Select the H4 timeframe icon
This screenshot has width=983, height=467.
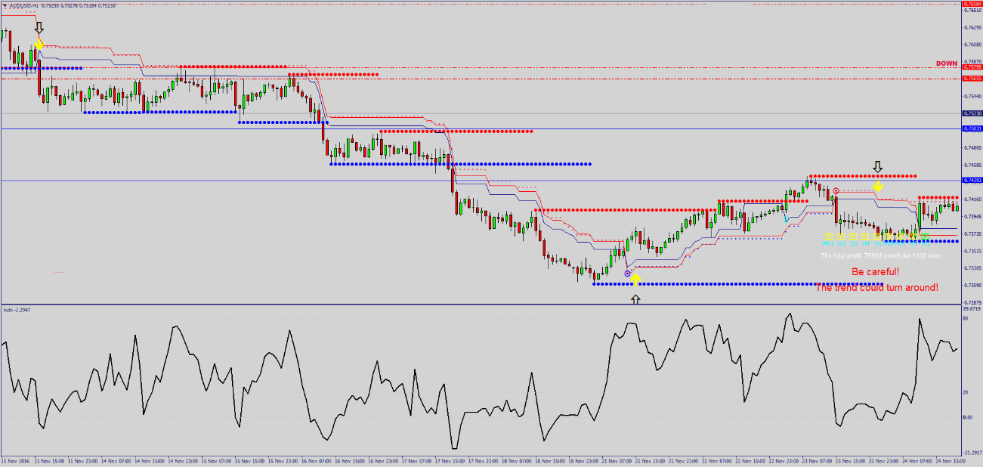864,237
